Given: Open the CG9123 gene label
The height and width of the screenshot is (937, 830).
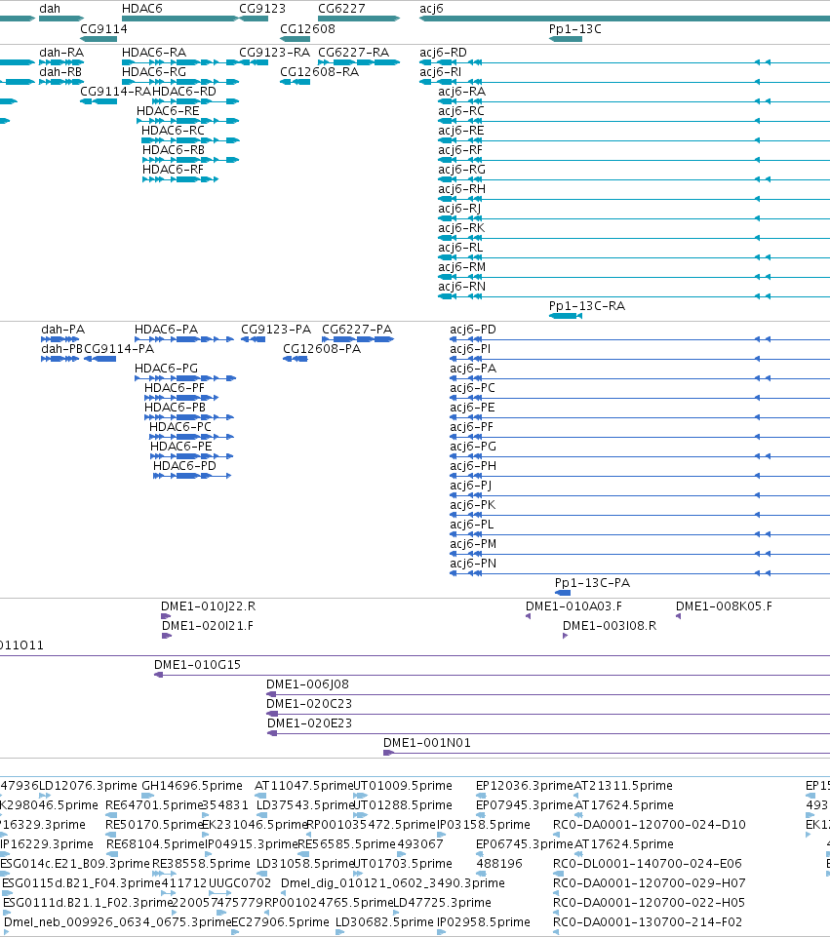Looking at the screenshot, I should coord(262,9).
